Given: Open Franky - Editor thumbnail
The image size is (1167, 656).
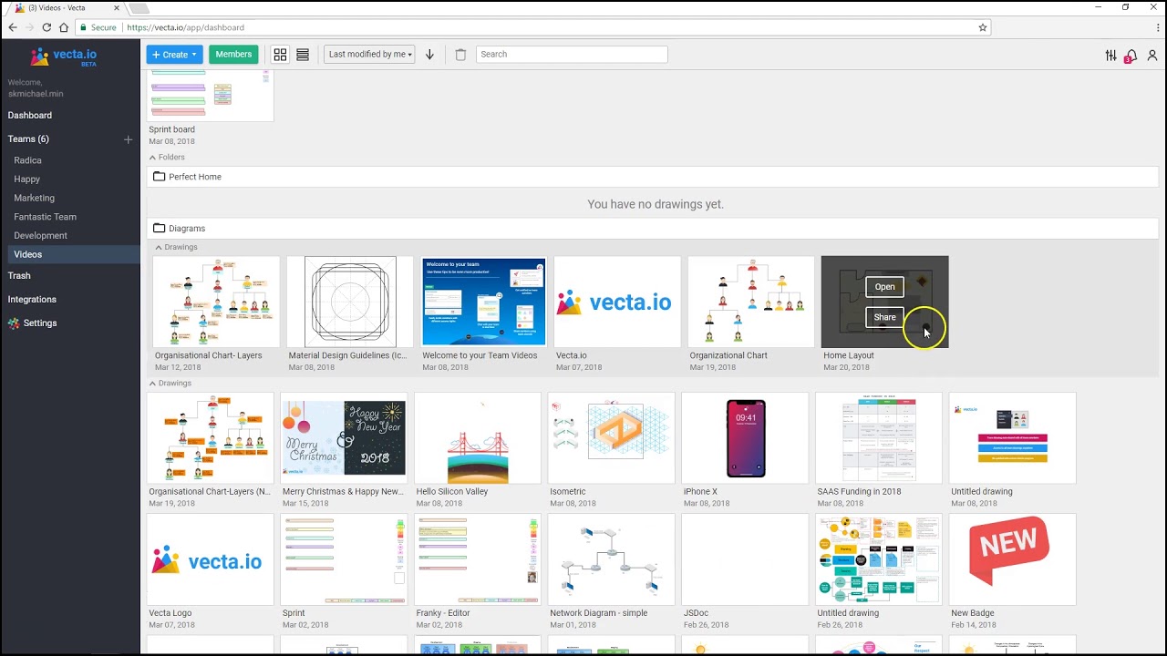Looking at the screenshot, I should pos(478,560).
